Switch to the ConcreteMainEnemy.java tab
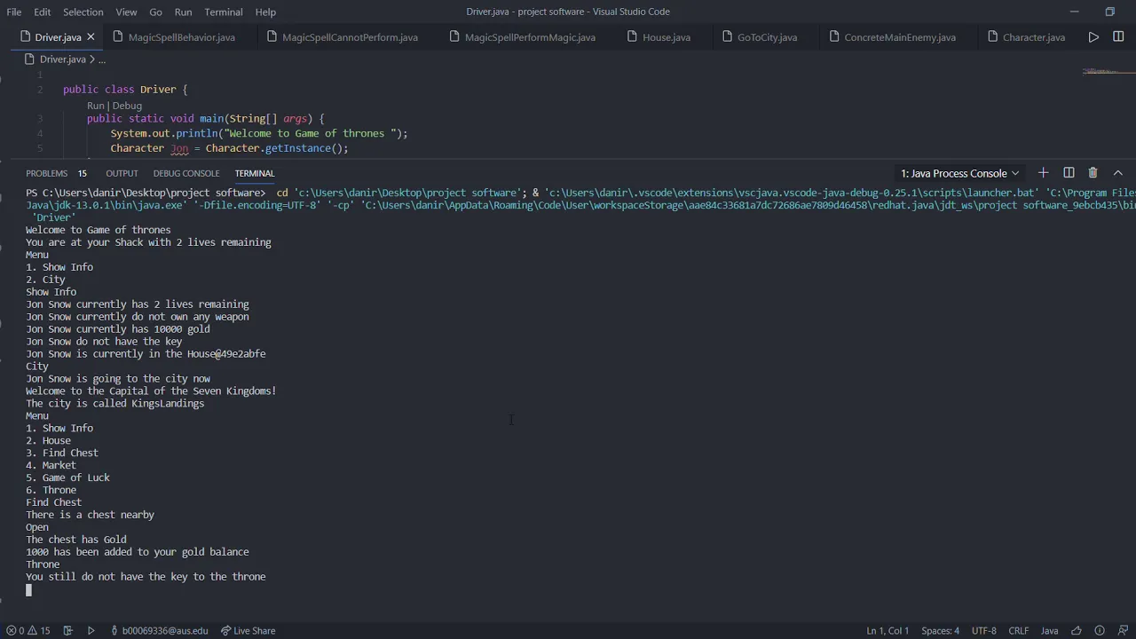Screen dimensions: 1136x639 click(900, 37)
